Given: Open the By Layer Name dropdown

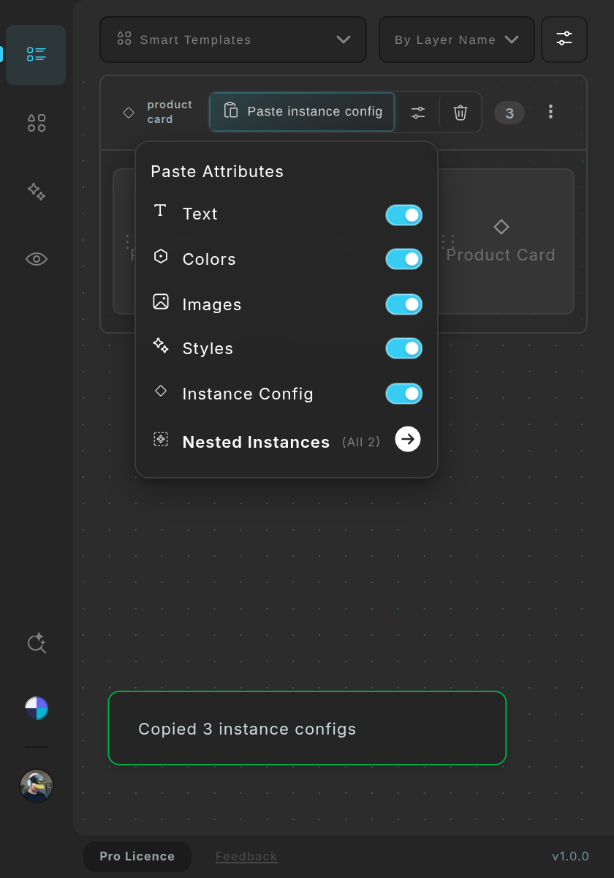Looking at the screenshot, I should pyautogui.click(x=457, y=40).
